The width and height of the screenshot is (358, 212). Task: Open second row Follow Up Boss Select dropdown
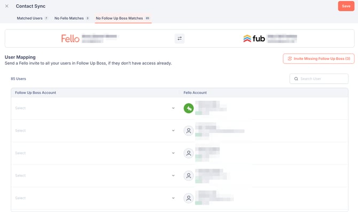tap(95, 131)
